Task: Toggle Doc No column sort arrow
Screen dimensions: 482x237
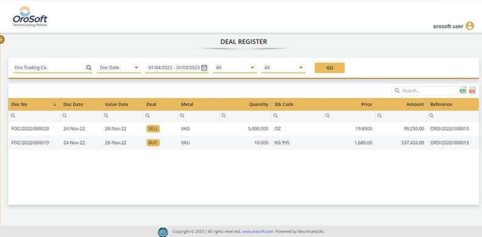Action: coord(55,105)
